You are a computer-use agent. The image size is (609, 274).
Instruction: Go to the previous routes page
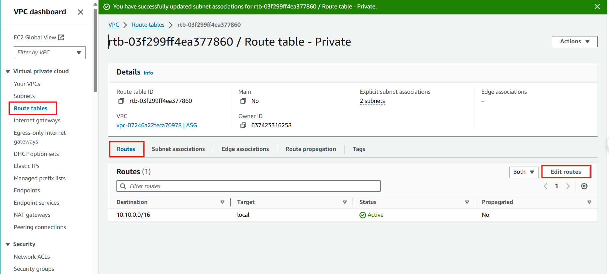(545, 186)
